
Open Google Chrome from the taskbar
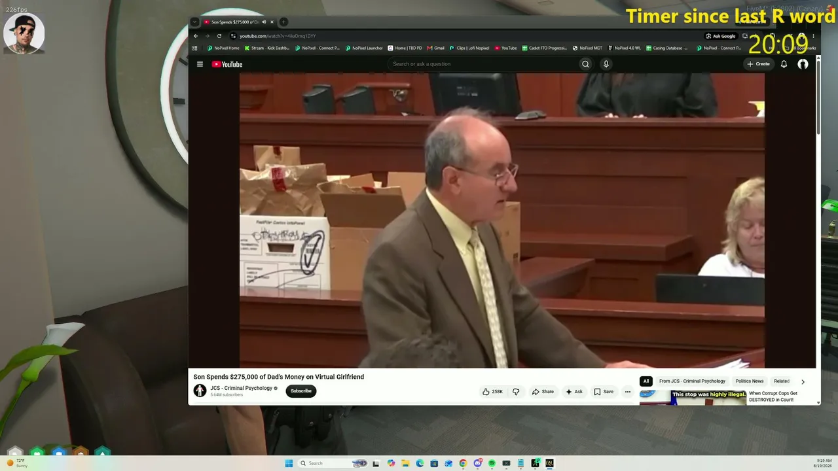coord(463,463)
